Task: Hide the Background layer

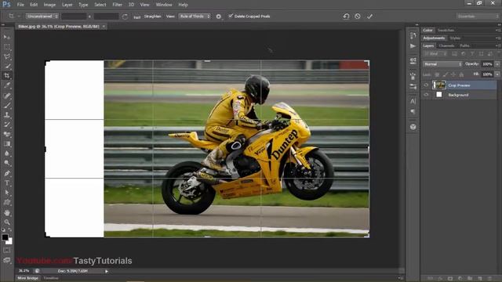Action: click(426, 95)
